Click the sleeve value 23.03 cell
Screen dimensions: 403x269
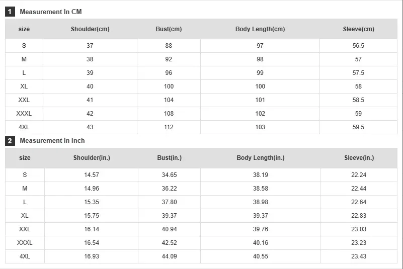point(359,229)
